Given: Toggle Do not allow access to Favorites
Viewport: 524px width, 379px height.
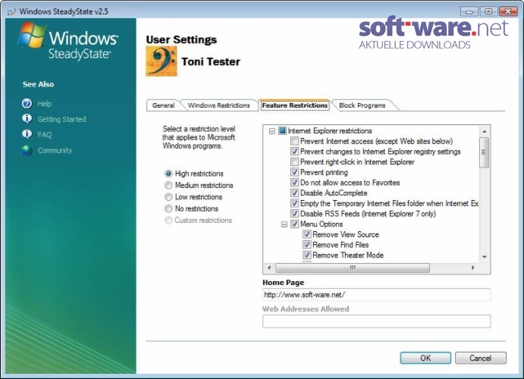Looking at the screenshot, I should [x=294, y=183].
